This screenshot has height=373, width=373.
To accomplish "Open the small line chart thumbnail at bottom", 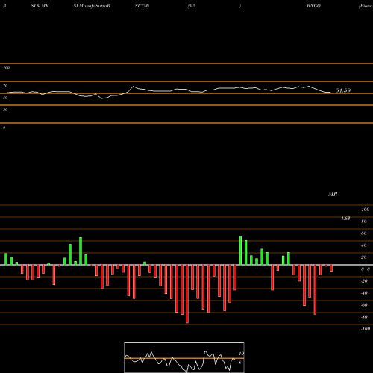I will click(184, 357).
